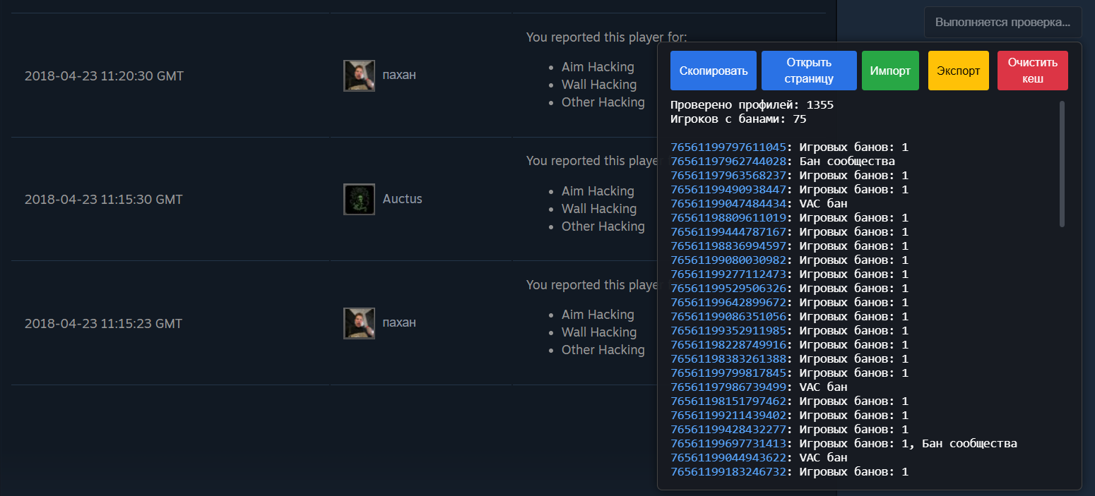Click the yellow Экспорт button
This screenshot has width=1095, height=496.
pyautogui.click(x=958, y=71)
